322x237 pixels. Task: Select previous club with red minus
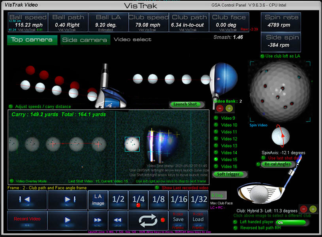[303, 209]
